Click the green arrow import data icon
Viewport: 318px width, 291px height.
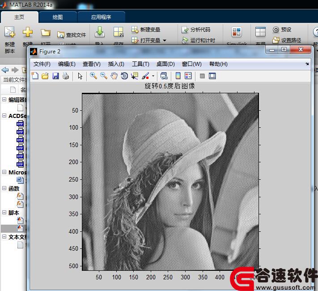(x=100, y=32)
